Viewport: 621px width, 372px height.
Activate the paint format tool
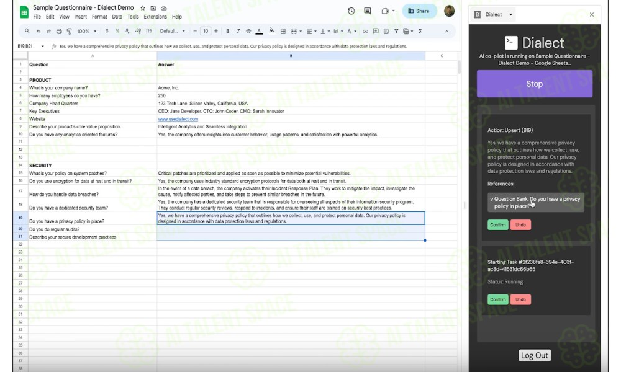tap(70, 31)
